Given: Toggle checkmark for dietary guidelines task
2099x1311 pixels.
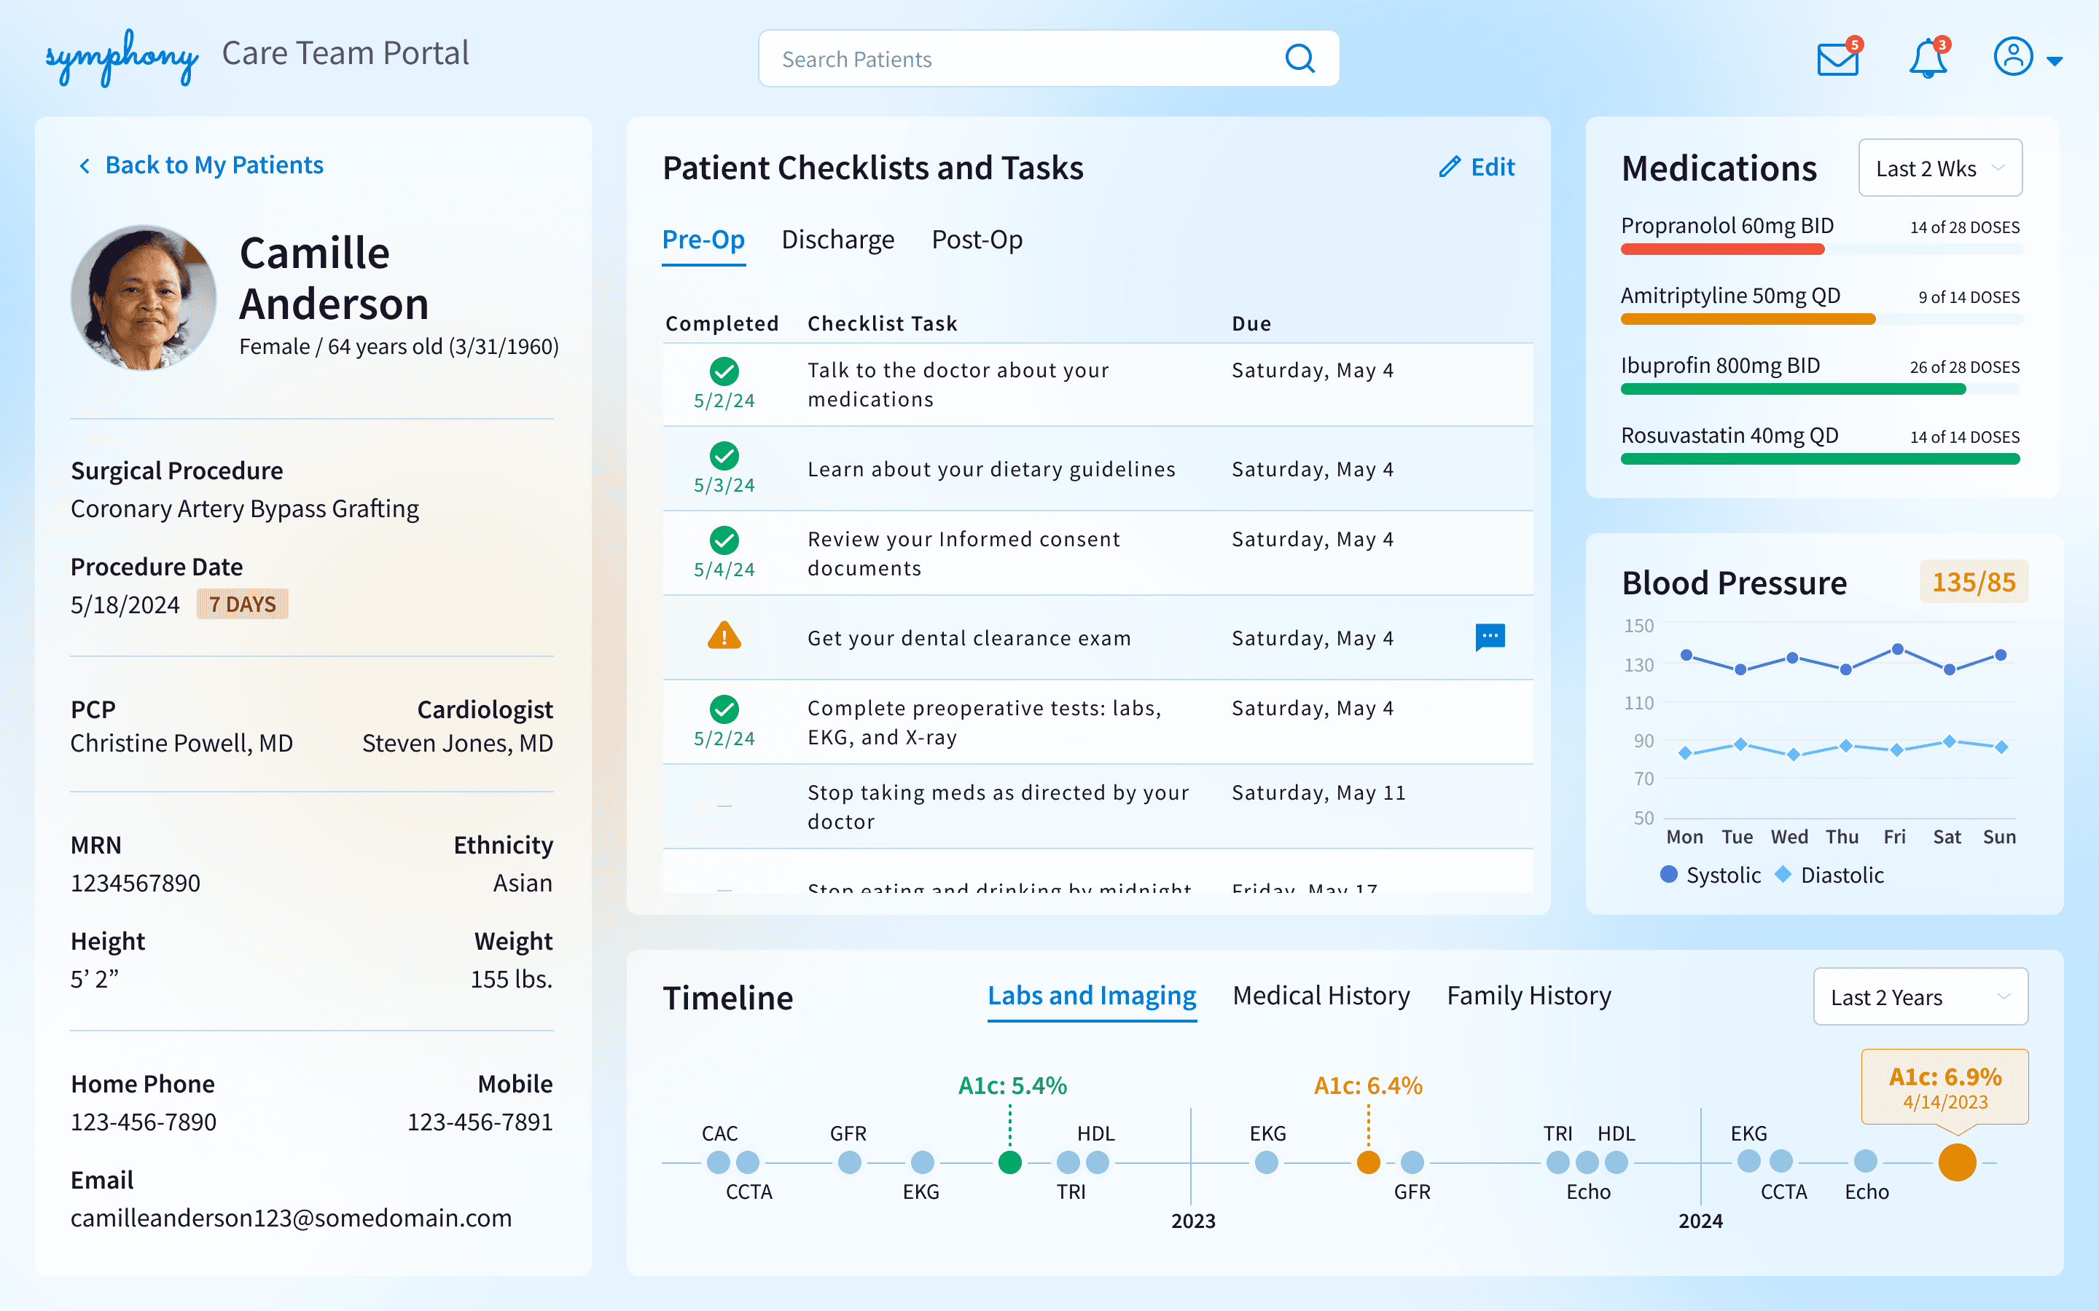Looking at the screenshot, I should [724, 455].
